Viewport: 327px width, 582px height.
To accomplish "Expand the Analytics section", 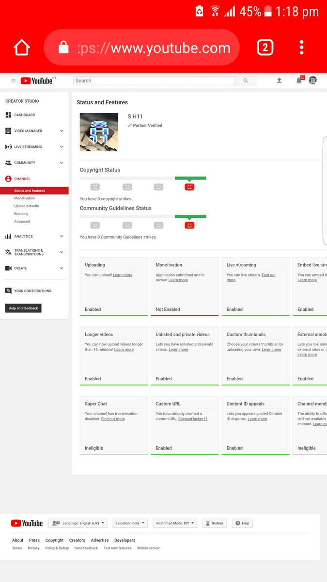I will (62, 236).
